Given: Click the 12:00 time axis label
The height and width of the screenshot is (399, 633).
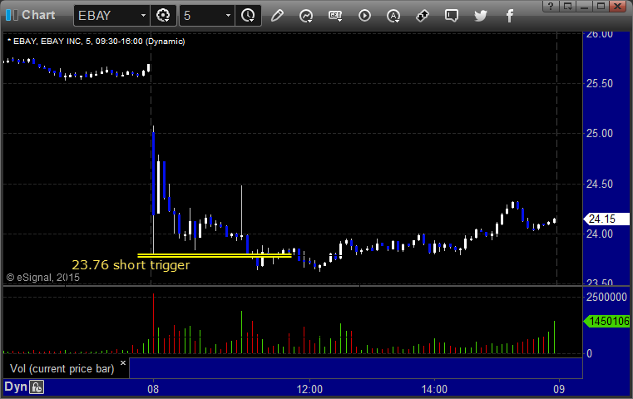Looking at the screenshot, I should tap(309, 389).
